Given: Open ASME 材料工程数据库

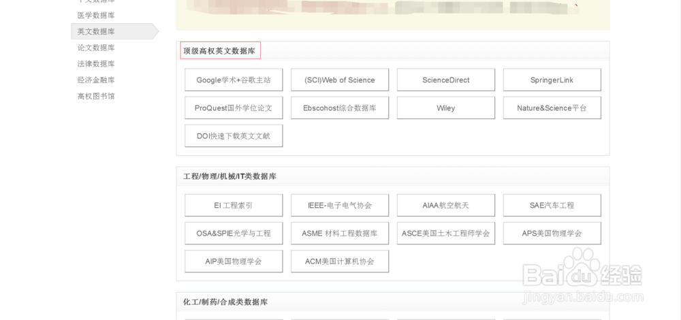Looking at the screenshot, I should [x=340, y=234].
